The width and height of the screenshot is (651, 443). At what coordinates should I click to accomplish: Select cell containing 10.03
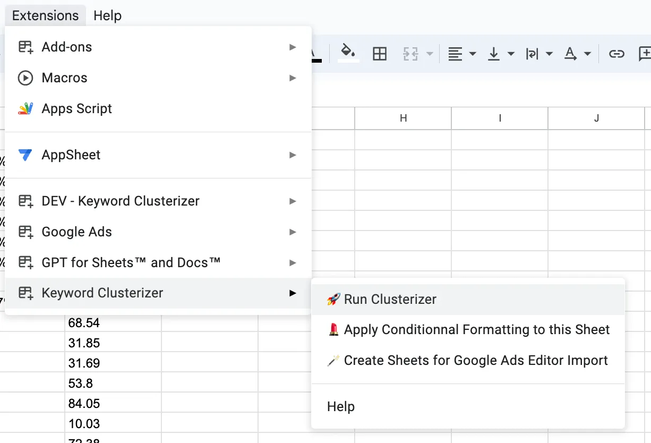tap(113, 424)
